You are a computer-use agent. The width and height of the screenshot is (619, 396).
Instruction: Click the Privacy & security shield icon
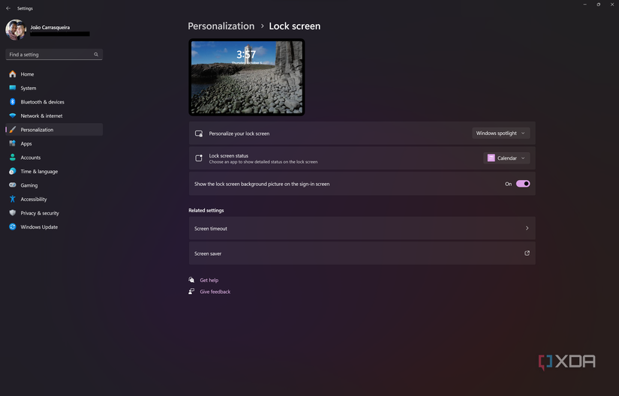(x=13, y=213)
